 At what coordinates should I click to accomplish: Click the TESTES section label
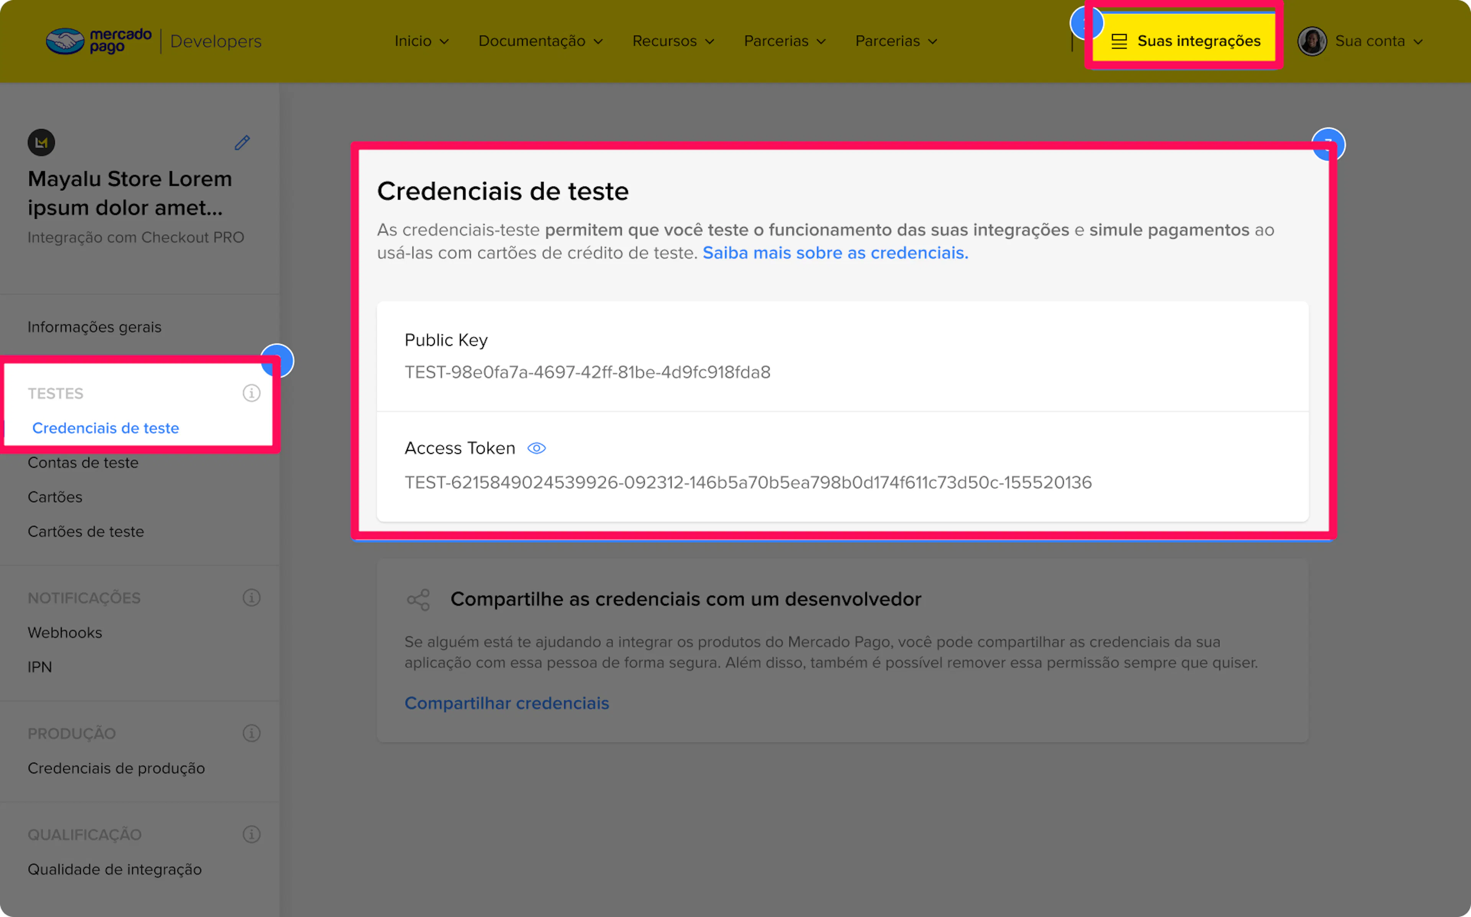point(56,393)
